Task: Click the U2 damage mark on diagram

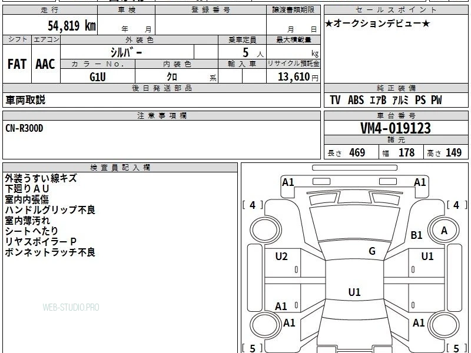Action: click(x=281, y=257)
